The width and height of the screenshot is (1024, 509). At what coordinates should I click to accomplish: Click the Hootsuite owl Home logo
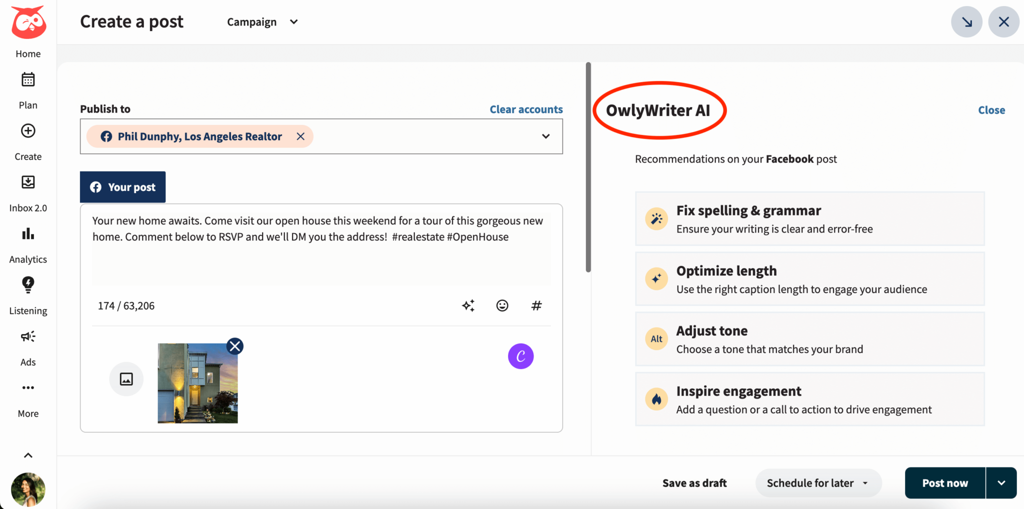[x=28, y=22]
